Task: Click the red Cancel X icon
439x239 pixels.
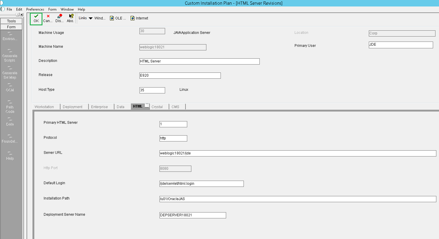Action: (x=47, y=18)
